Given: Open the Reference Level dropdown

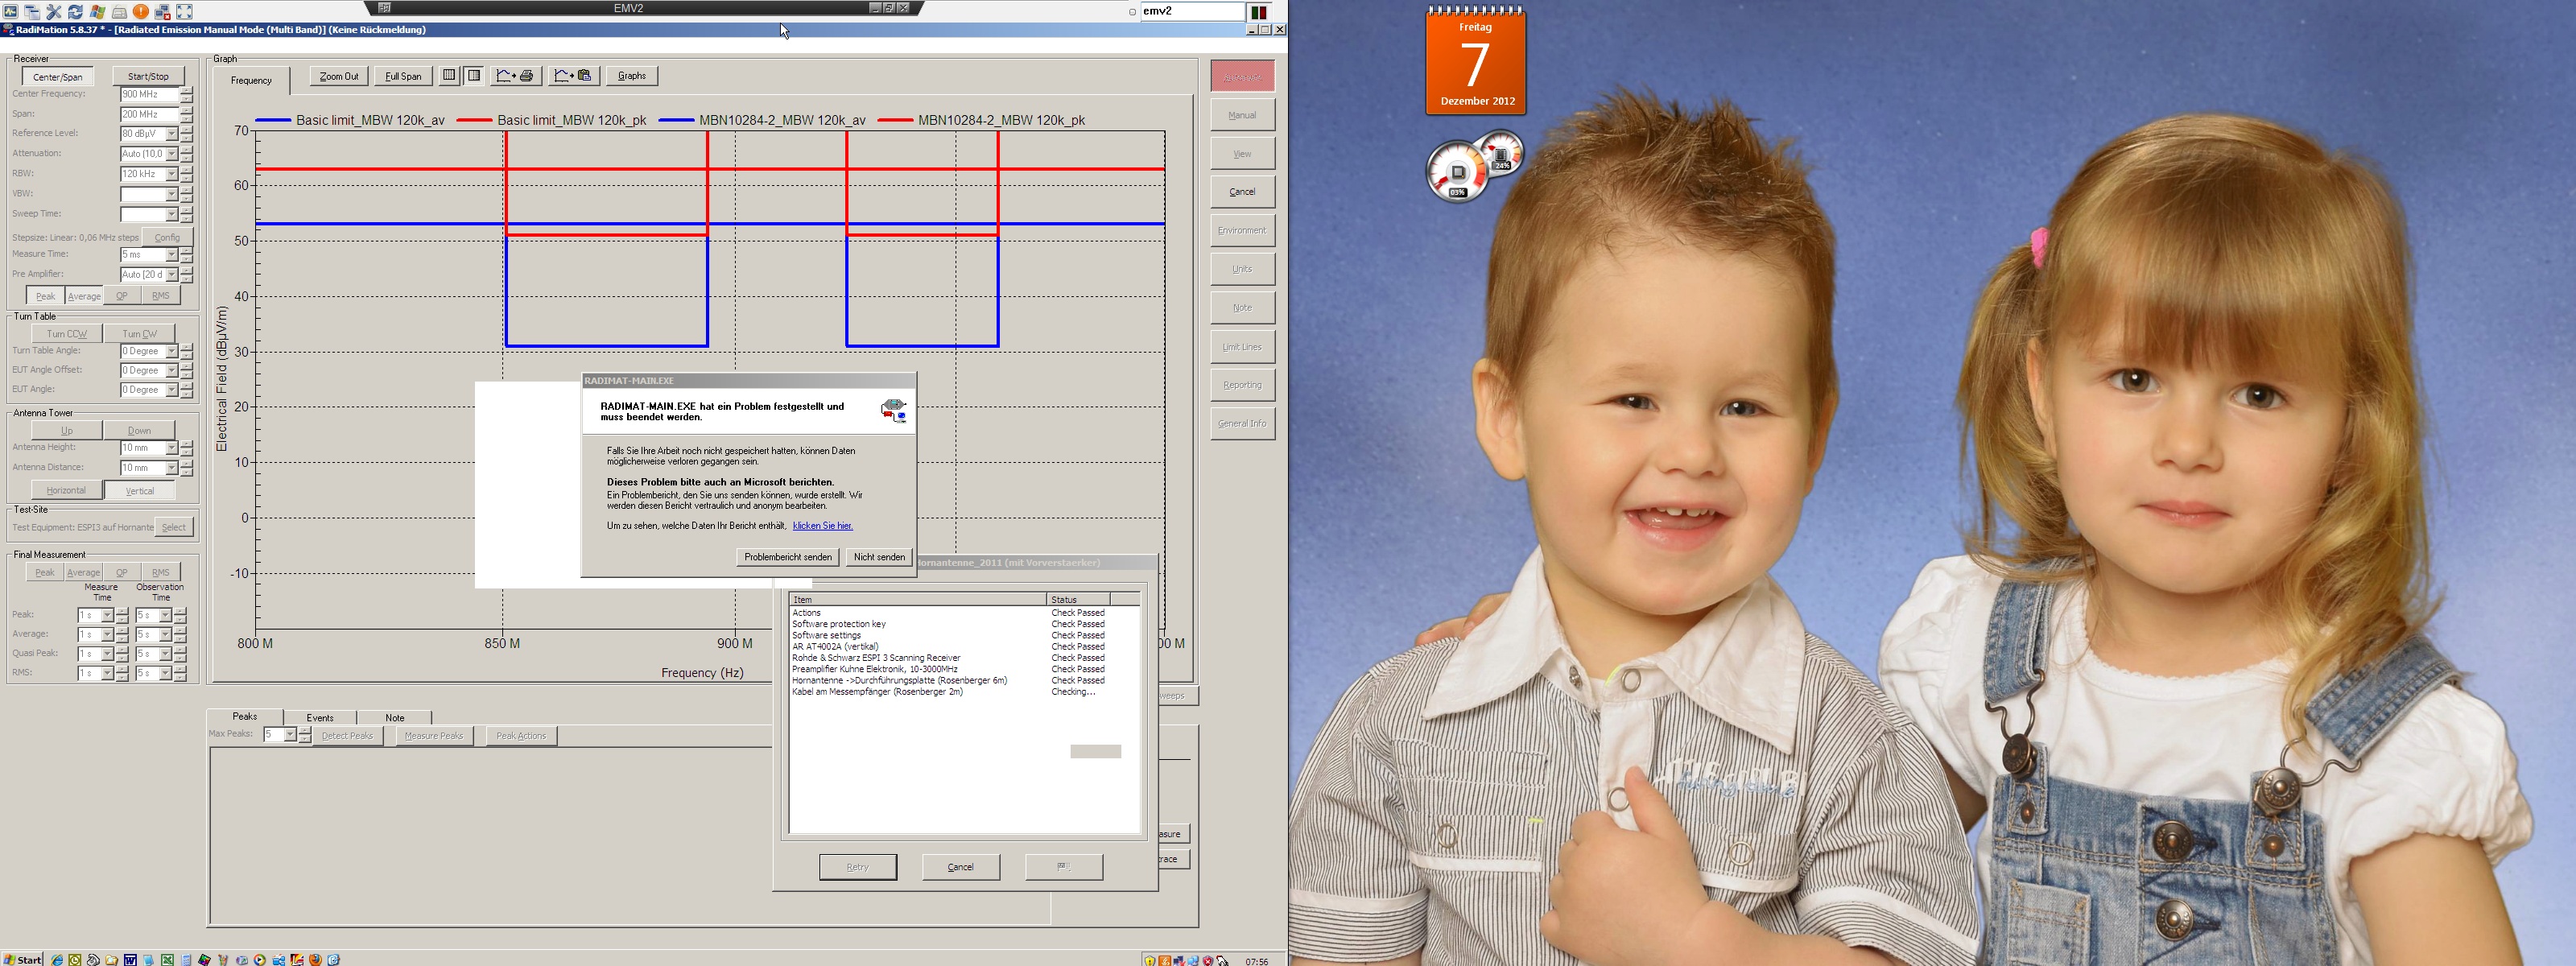Looking at the screenshot, I should point(172,134).
